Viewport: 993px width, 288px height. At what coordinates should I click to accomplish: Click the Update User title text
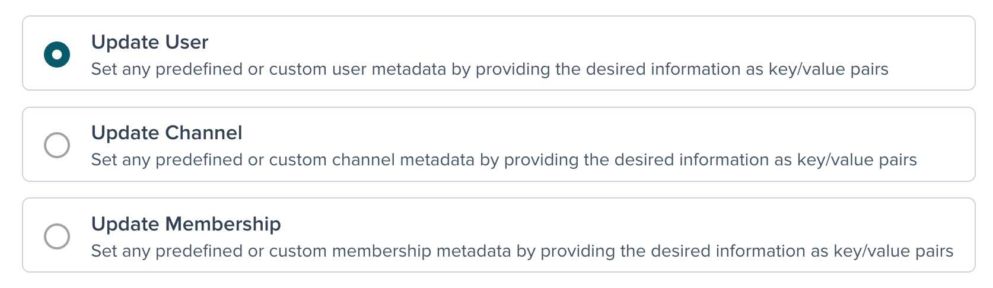click(x=149, y=42)
